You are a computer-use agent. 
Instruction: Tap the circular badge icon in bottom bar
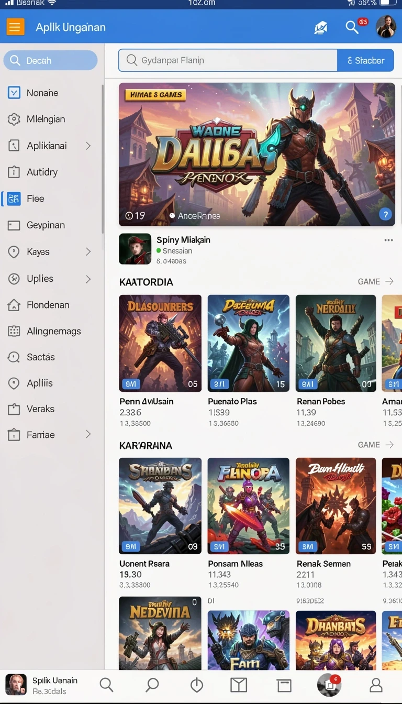(x=329, y=685)
